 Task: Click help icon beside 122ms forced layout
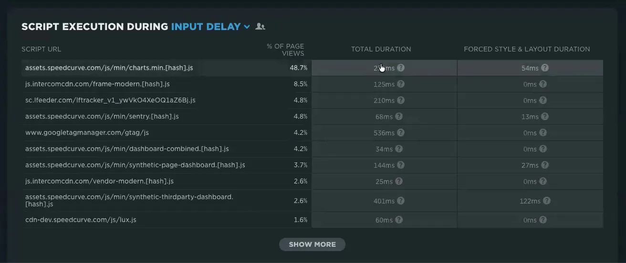547,201
